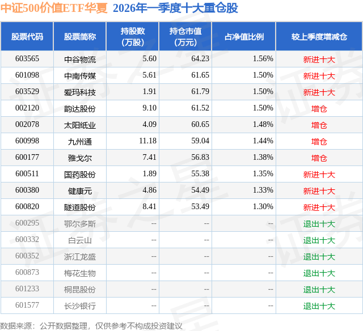The height and width of the screenshot is (331, 363).
Task: Select stock name 国药股份
Action: point(80,175)
